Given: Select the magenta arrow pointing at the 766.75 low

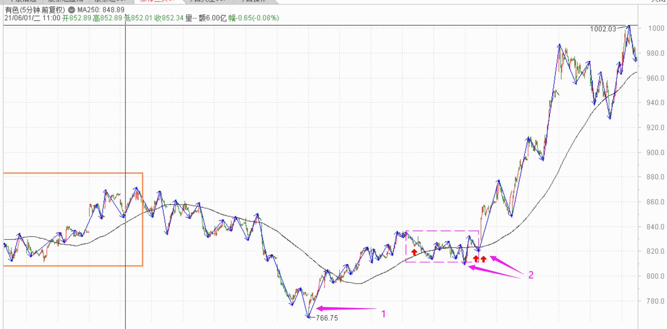Looking at the screenshot, I should [x=345, y=308].
